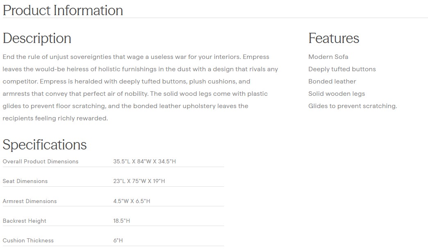
Task: Click the Description heading
Action: pyautogui.click(x=37, y=38)
